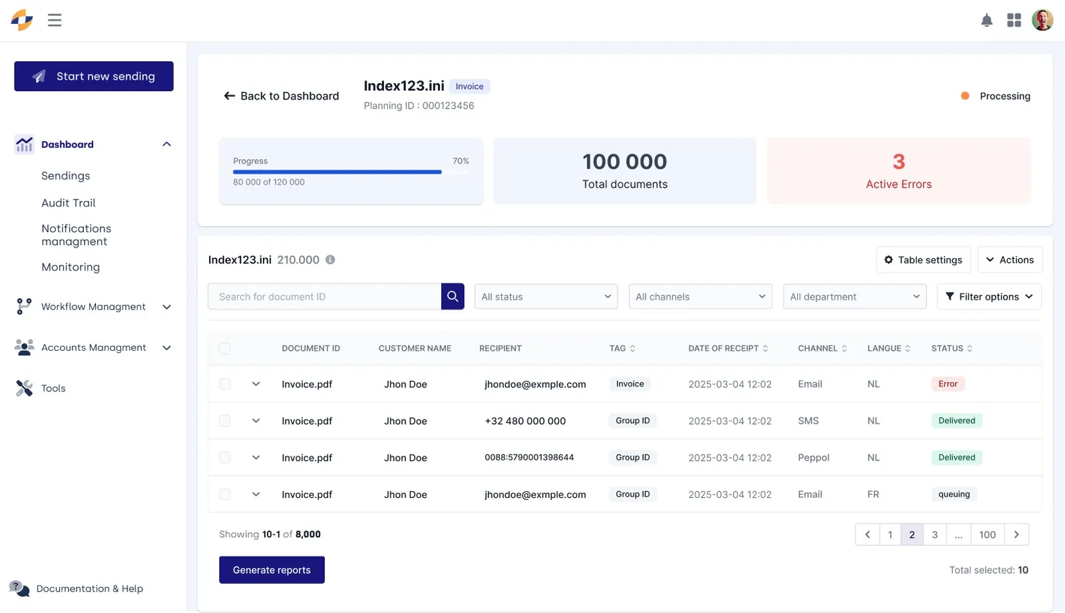
Task: Click the app logo in header
Action: tap(22, 20)
